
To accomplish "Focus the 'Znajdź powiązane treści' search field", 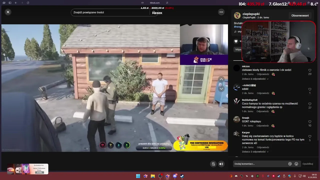I will [110, 12].
